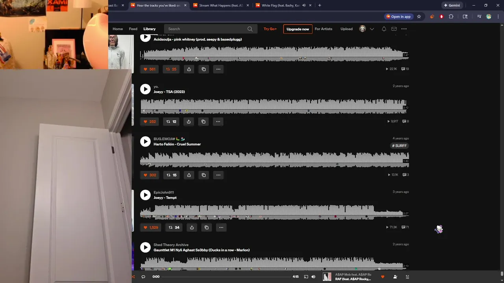Seek within the Cruel Summer waveform
The width and height of the screenshot is (504, 283).
274,160
